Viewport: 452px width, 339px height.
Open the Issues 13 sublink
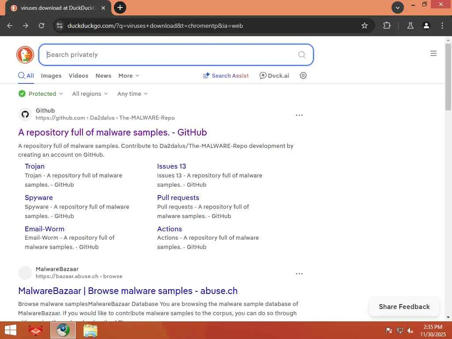coord(172,166)
